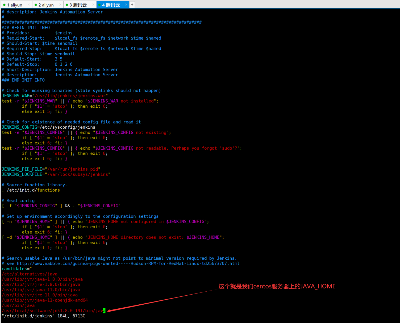
Task: Click the red JAVA_HOME annotation text
Action: point(277,286)
